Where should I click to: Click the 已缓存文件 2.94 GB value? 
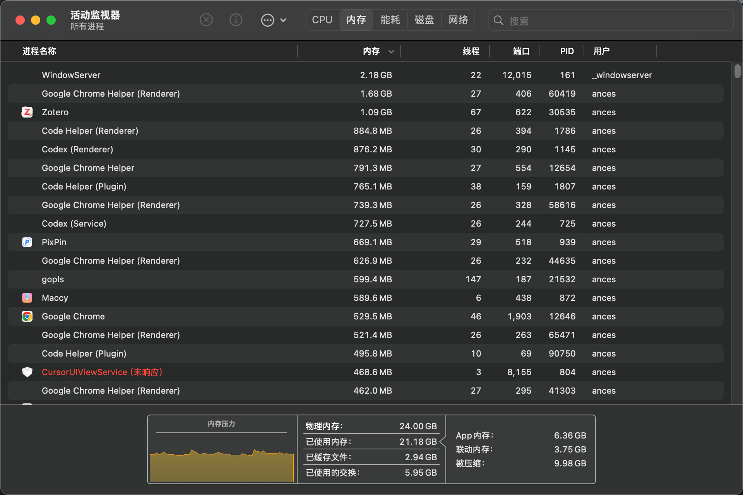point(421,457)
